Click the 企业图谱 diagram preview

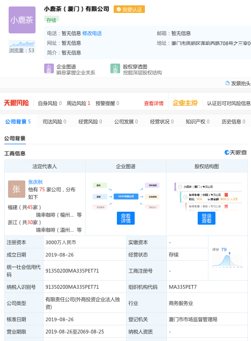pos(126,197)
